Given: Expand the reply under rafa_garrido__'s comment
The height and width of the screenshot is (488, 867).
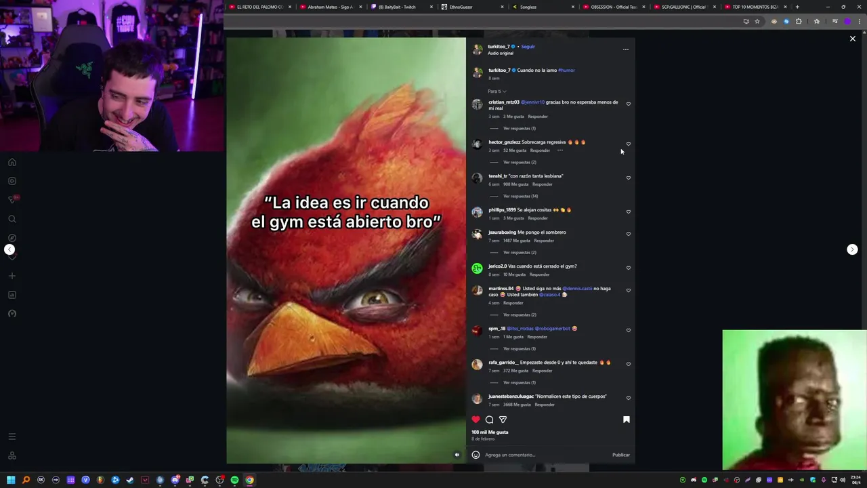Looking at the screenshot, I should pos(519,382).
